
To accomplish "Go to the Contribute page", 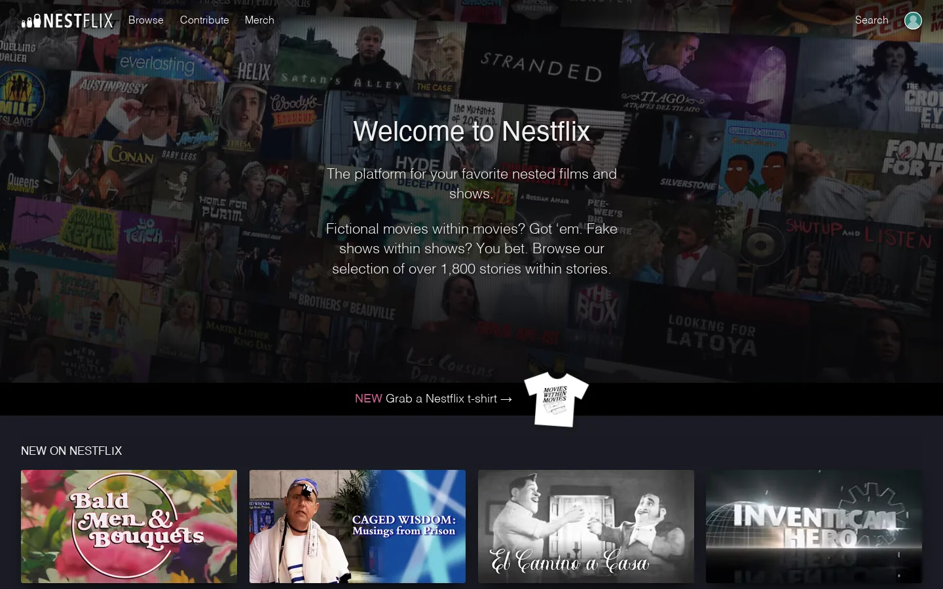I will (204, 20).
